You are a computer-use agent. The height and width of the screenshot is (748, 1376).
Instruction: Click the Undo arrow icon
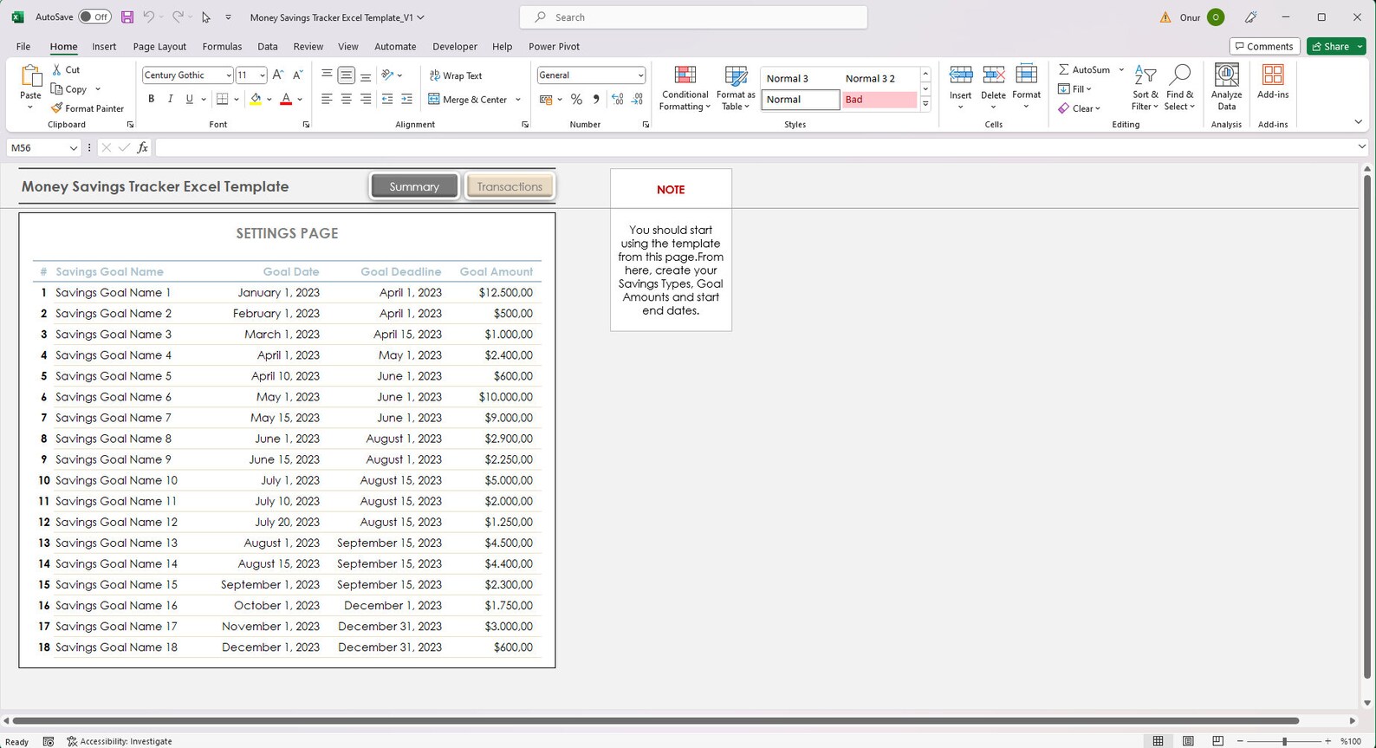[x=149, y=17]
